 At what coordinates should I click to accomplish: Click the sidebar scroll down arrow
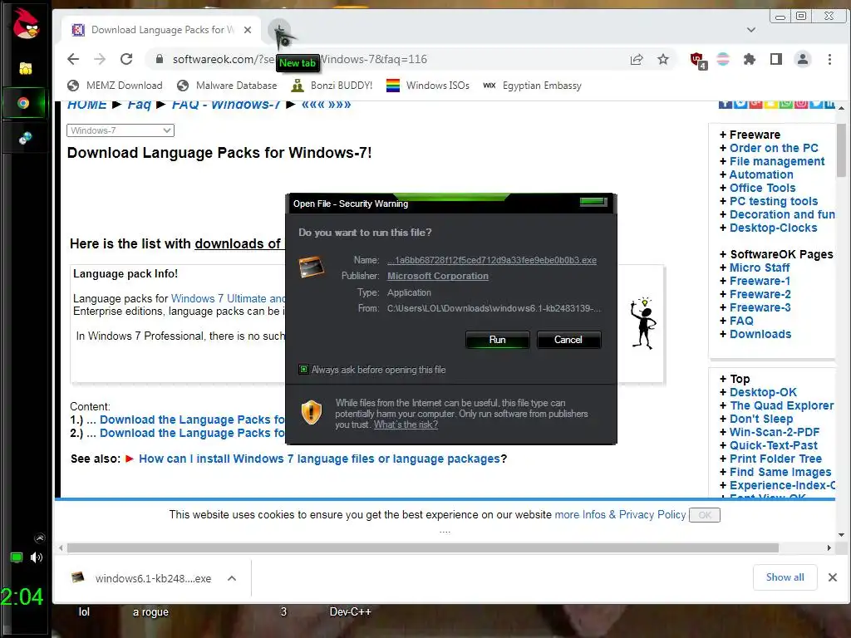[x=841, y=535]
